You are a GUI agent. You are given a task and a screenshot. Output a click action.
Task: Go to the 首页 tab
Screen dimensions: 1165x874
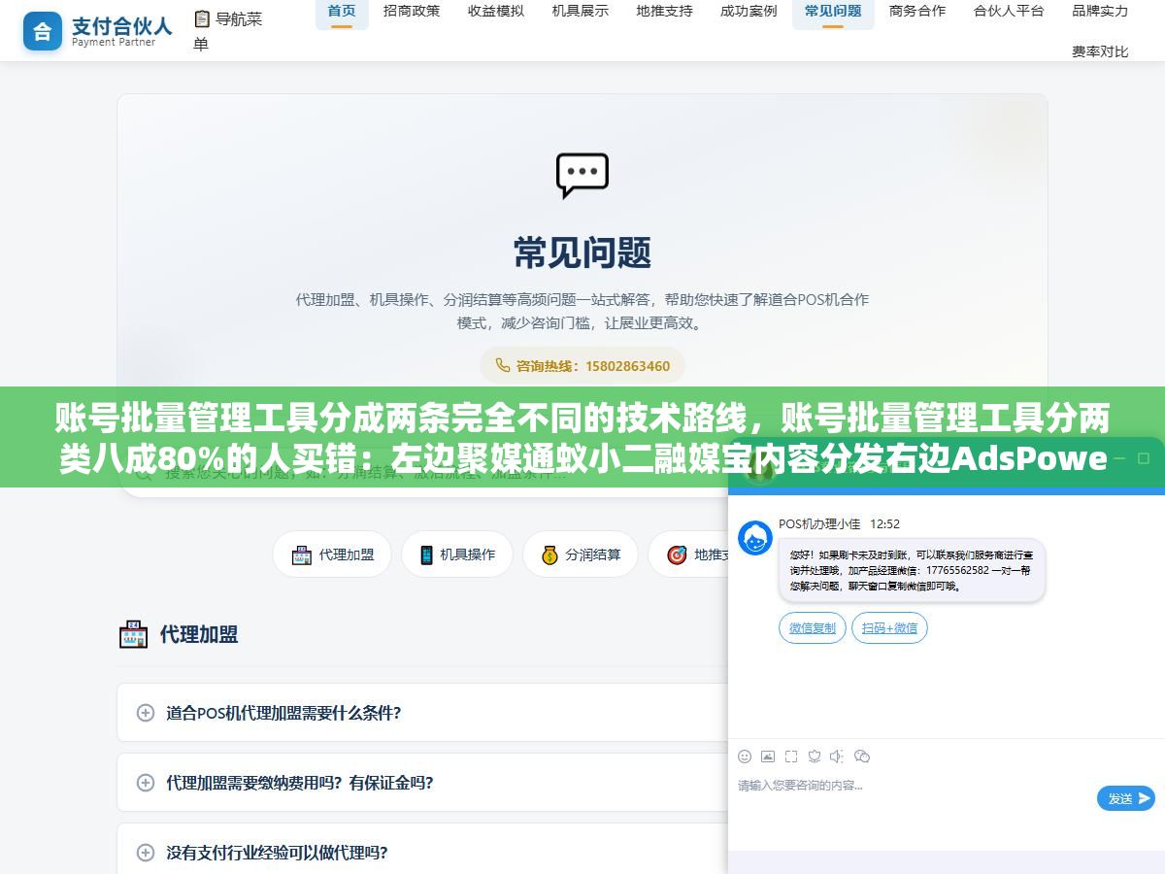pyautogui.click(x=342, y=12)
